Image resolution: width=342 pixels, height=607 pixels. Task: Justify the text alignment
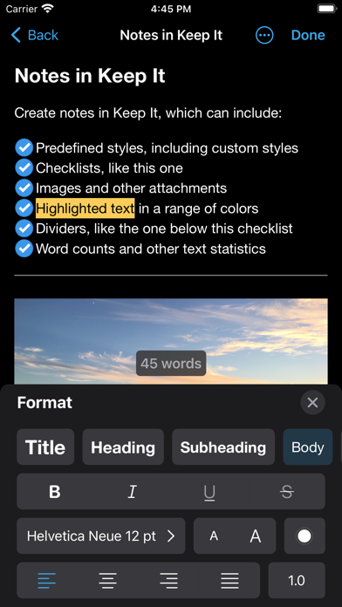(229, 581)
